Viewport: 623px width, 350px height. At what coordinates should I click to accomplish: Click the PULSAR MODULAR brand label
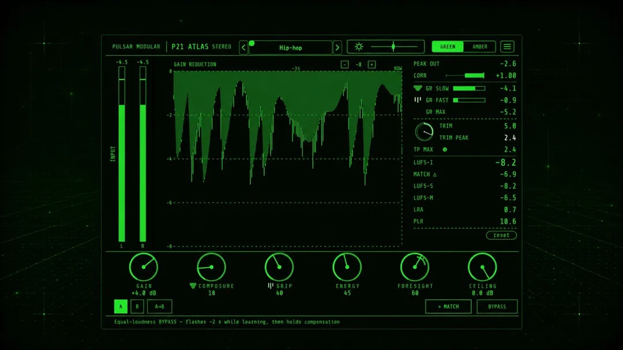click(136, 47)
